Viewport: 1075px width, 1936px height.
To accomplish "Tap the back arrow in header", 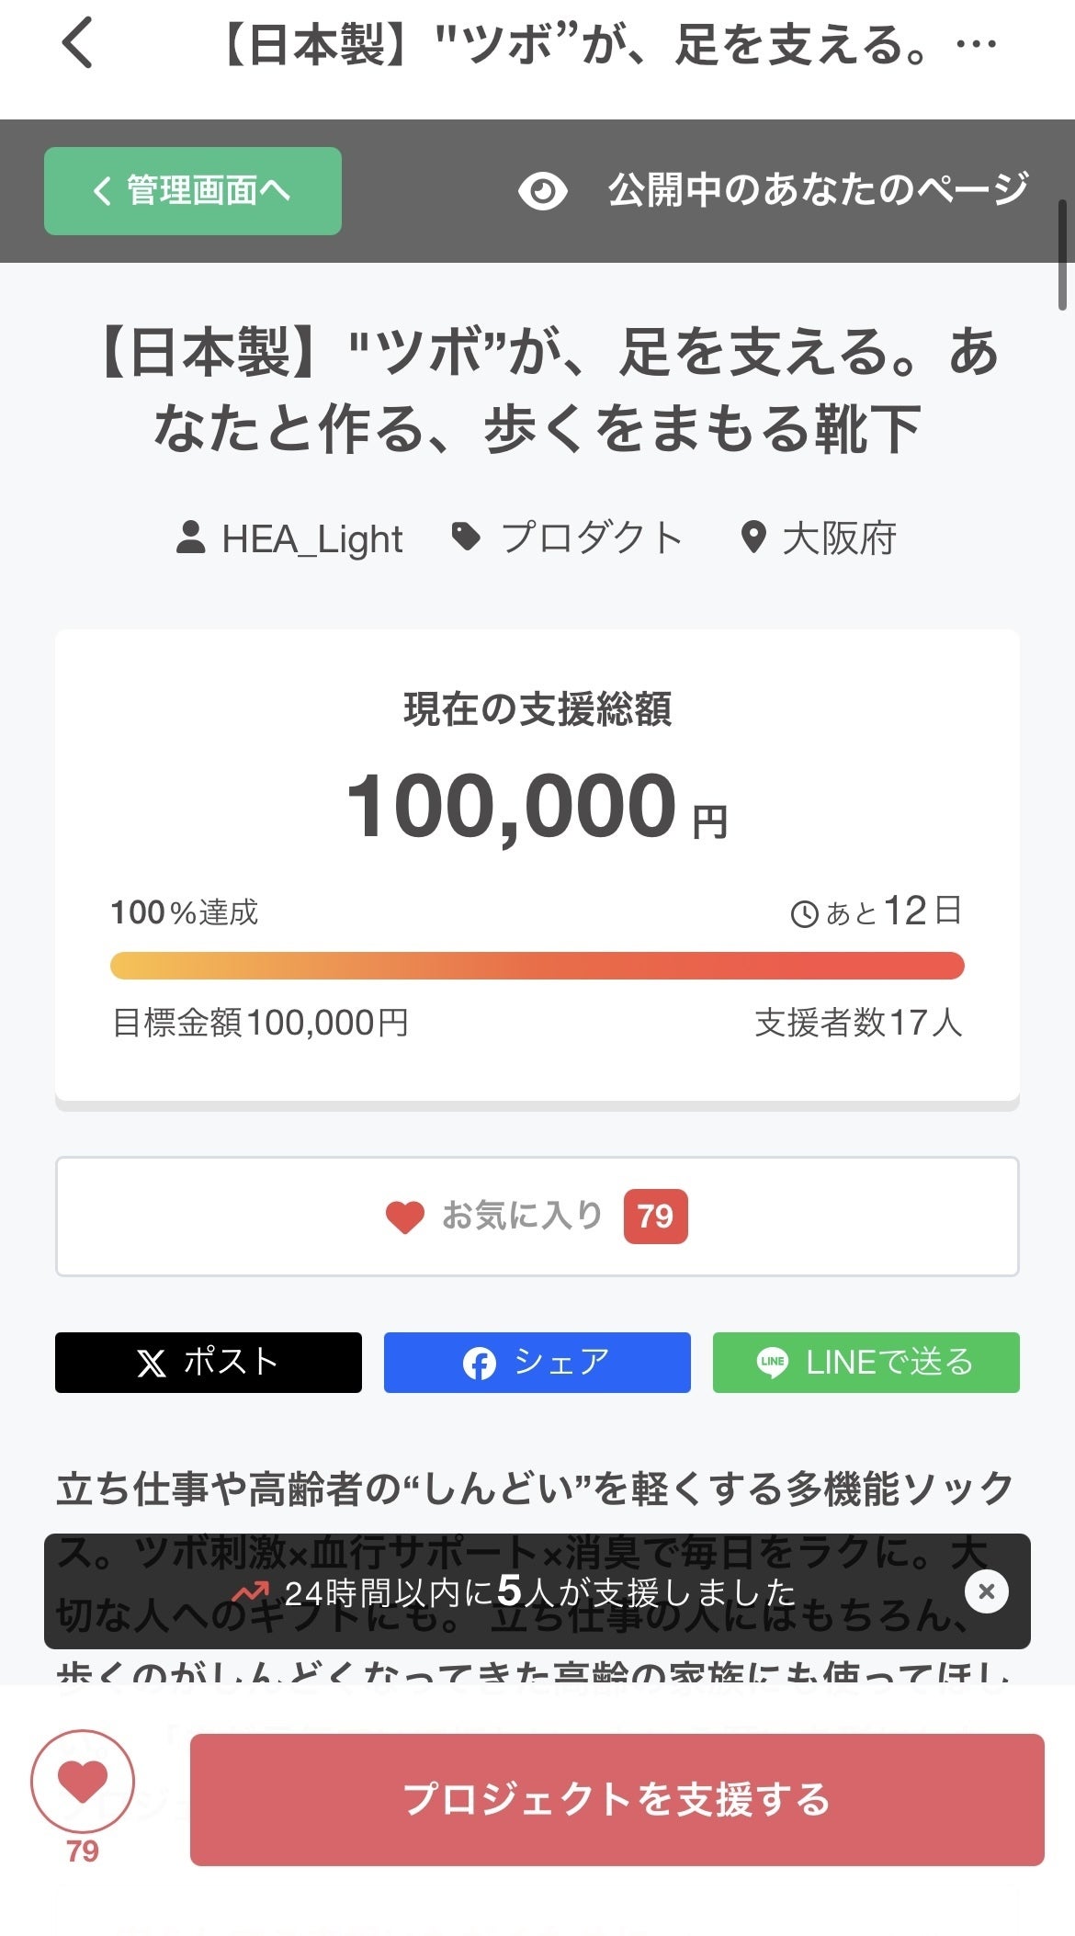I will [78, 43].
